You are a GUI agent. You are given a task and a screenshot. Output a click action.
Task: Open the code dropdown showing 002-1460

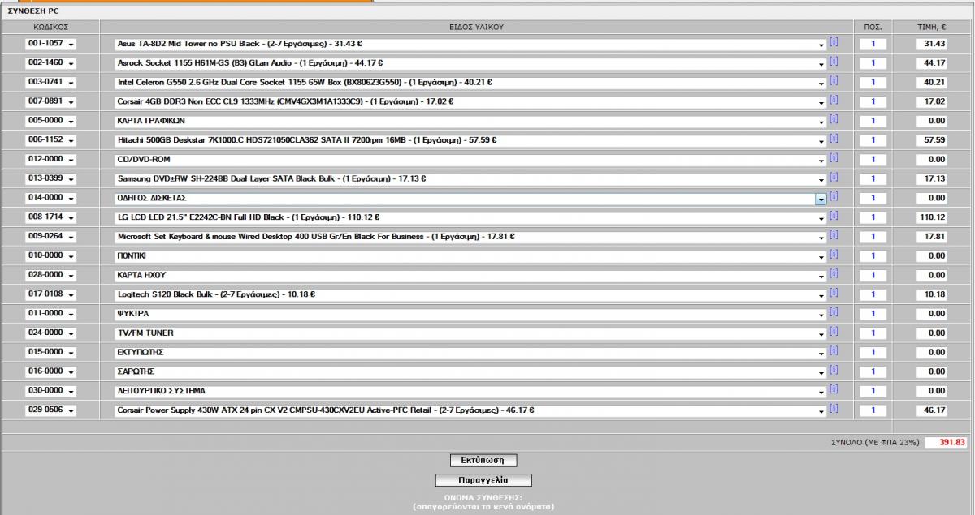[50, 63]
